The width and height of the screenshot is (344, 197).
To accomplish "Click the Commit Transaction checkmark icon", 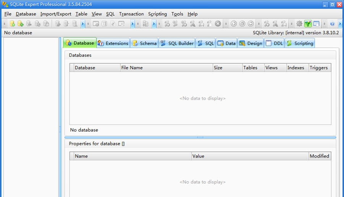I will [242, 24].
